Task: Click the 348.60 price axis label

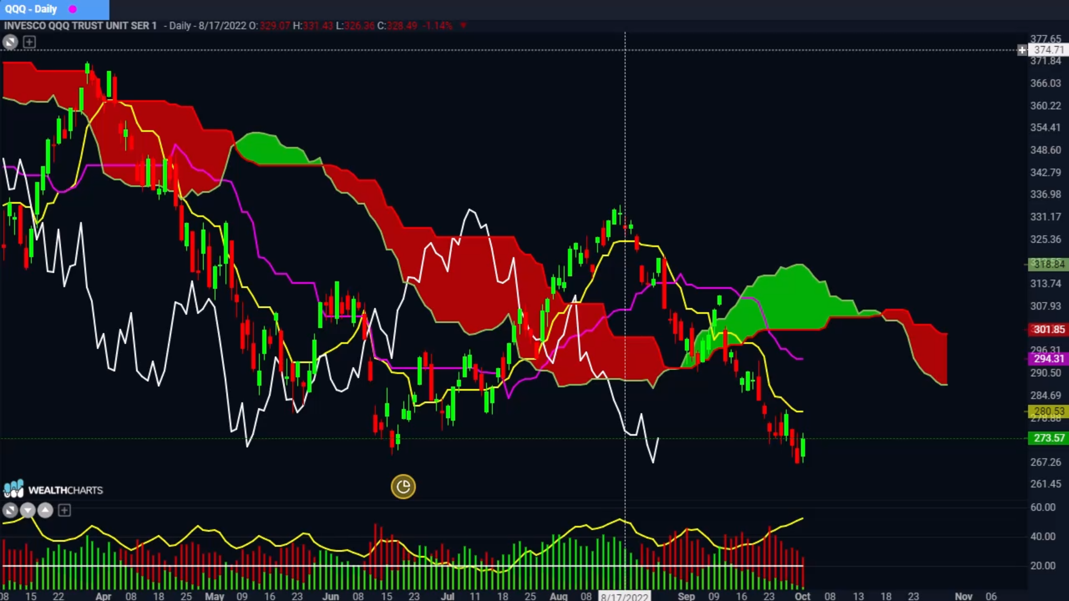Action: 1046,150
